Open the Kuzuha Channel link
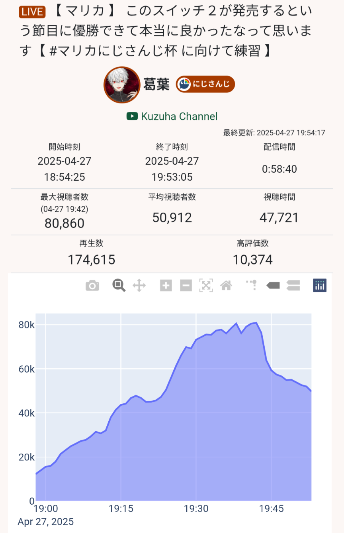Screen dimensions: 344x533 179,116
